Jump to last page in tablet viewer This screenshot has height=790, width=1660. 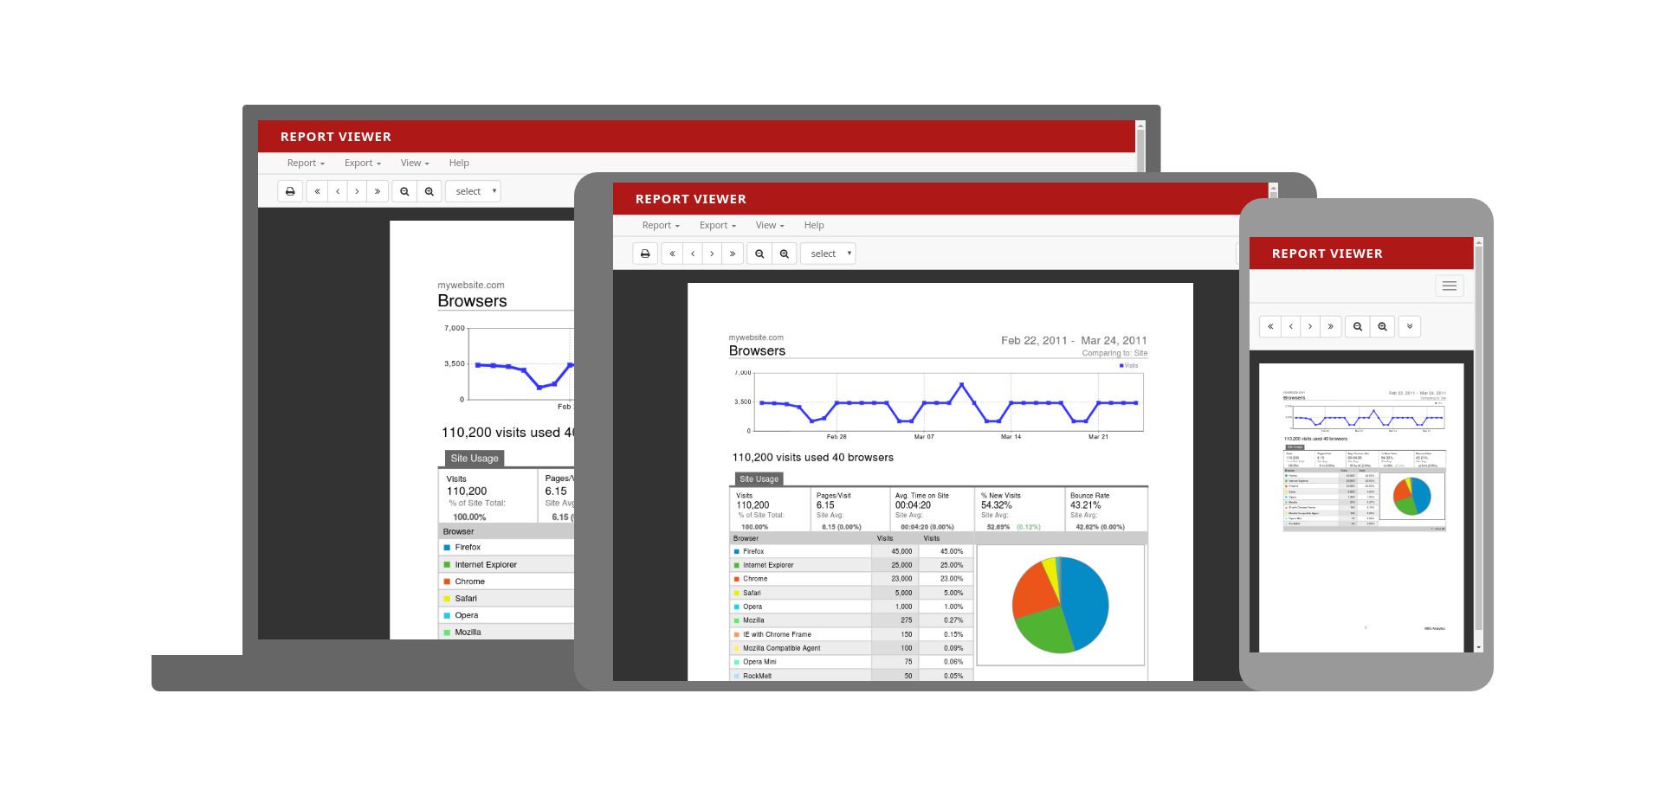pyautogui.click(x=733, y=254)
